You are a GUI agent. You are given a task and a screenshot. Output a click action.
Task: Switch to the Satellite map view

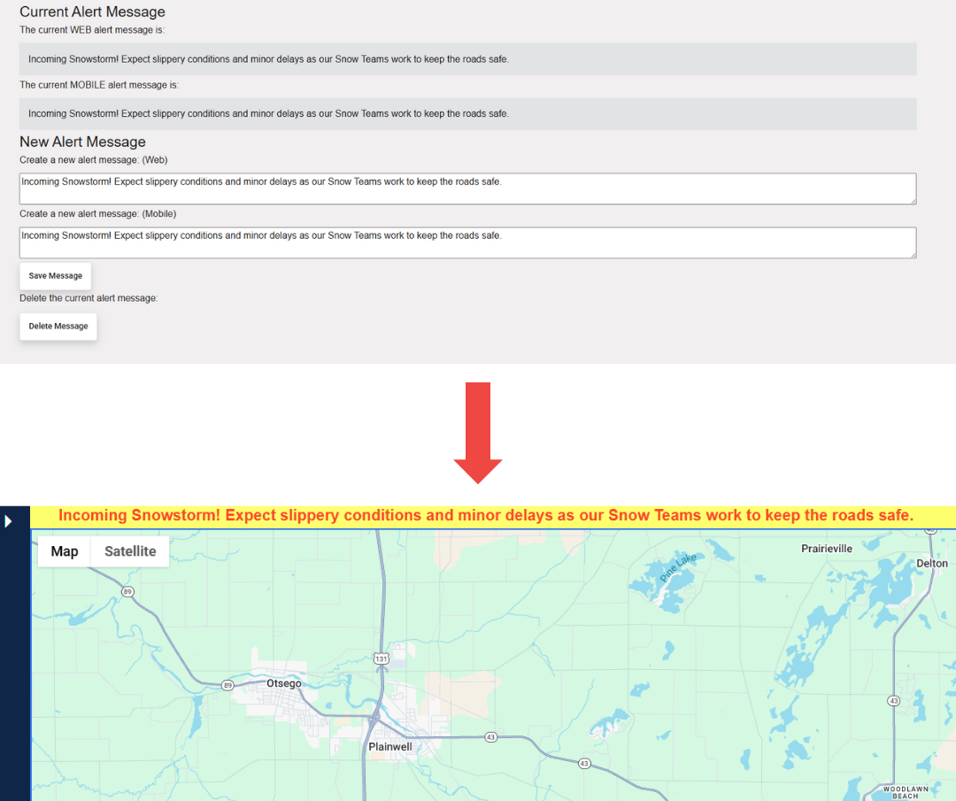coord(130,551)
